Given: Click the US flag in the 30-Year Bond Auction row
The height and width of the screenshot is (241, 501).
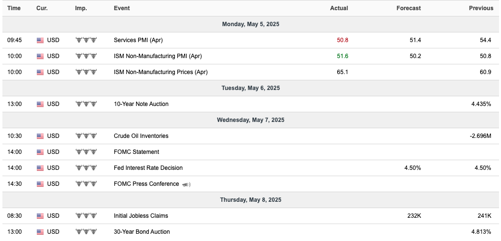Looking at the screenshot, I should click(x=40, y=232).
